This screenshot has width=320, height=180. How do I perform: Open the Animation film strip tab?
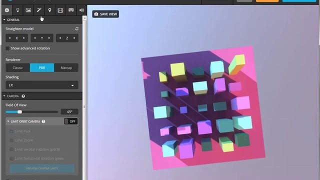pos(60,10)
